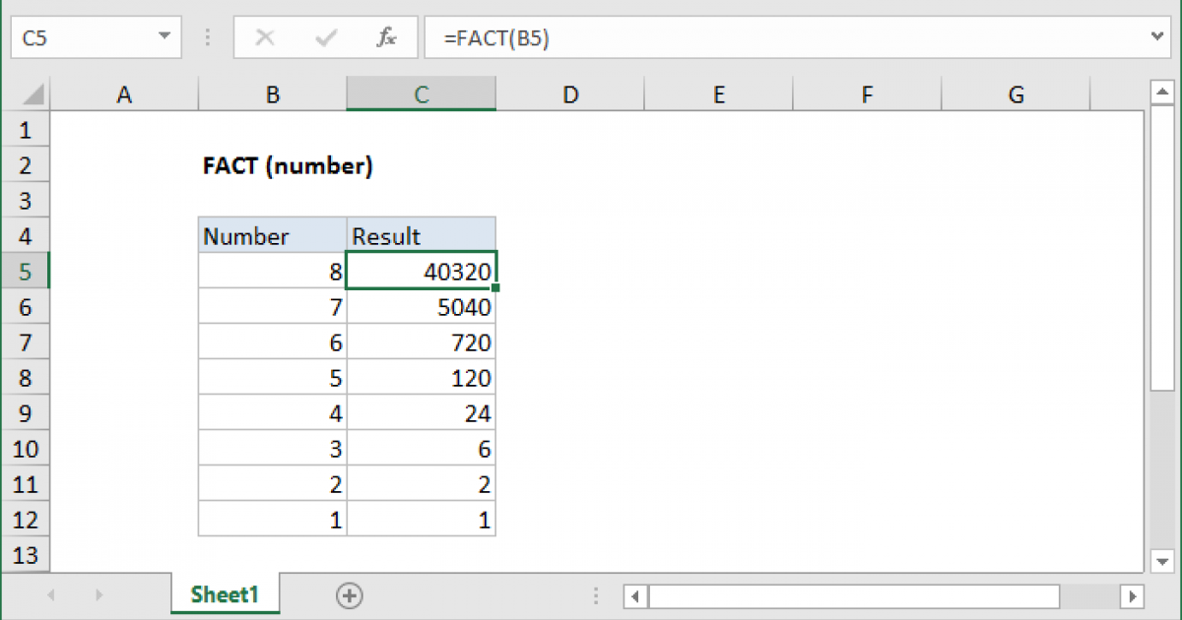Select cell C6 containing 5040
This screenshot has height=620, width=1182.
pyautogui.click(x=421, y=307)
